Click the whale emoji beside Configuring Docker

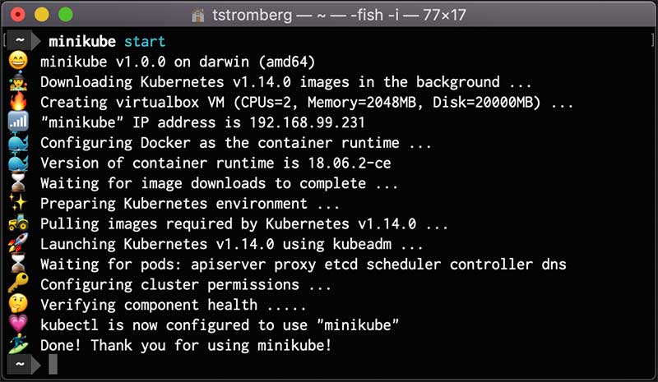pyautogui.click(x=18, y=143)
